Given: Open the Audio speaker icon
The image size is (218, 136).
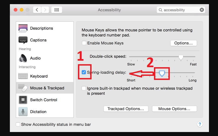Looking at the screenshot, I should (23, 58).
